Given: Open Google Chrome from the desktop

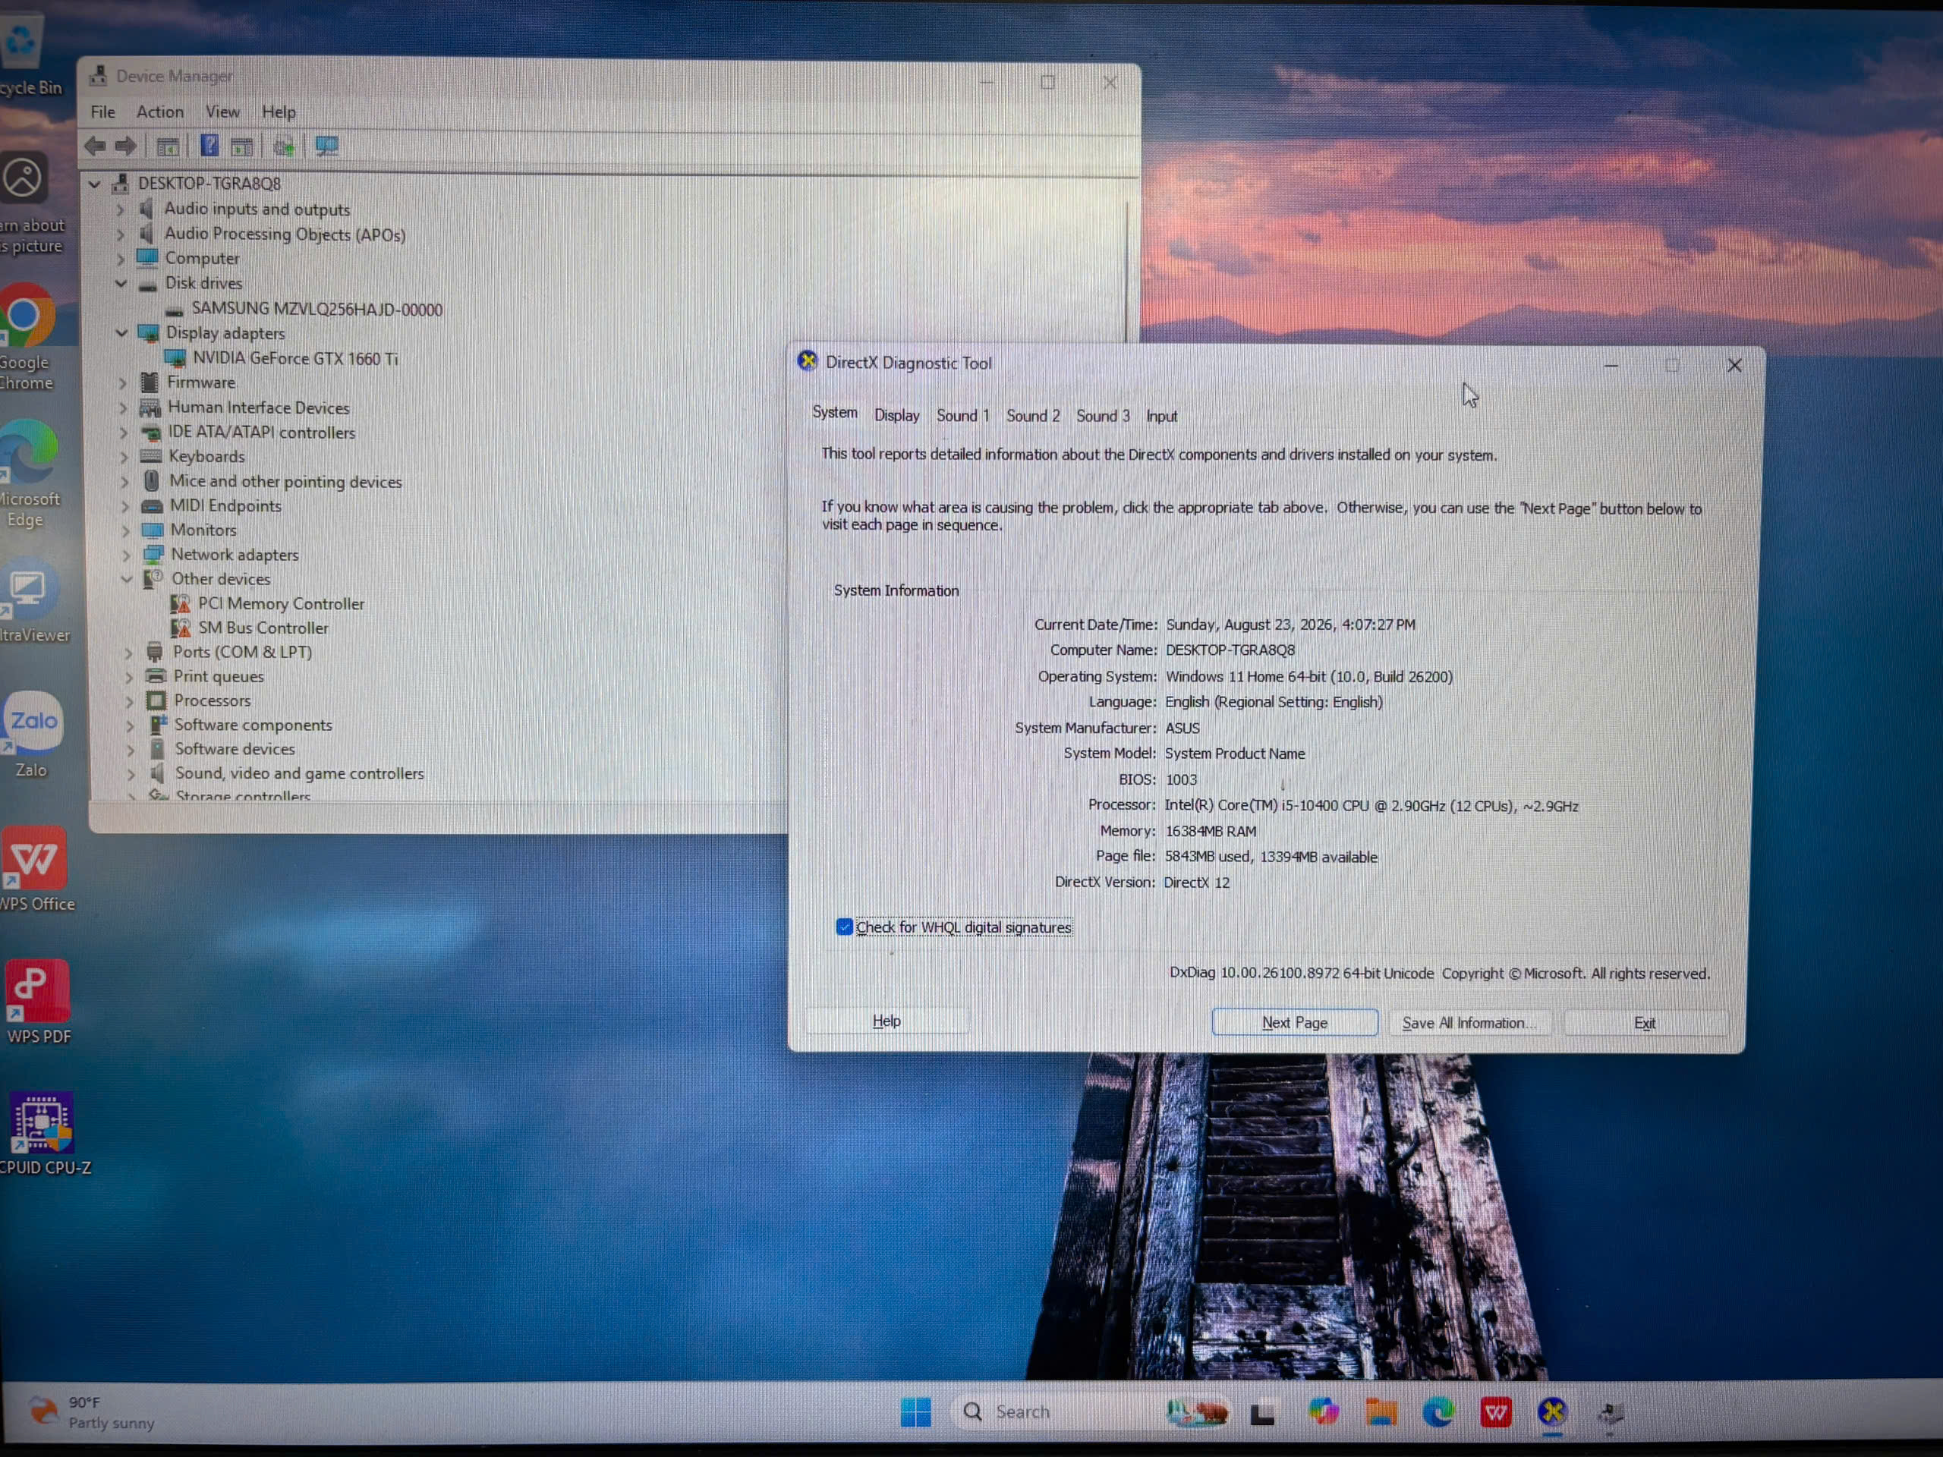Looking at the screenshot, I should 27,337.
